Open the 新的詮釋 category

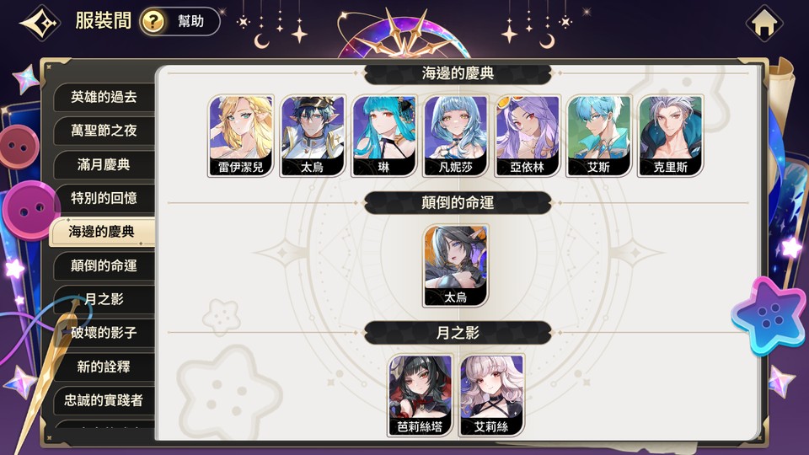click(x=104, y=367)
